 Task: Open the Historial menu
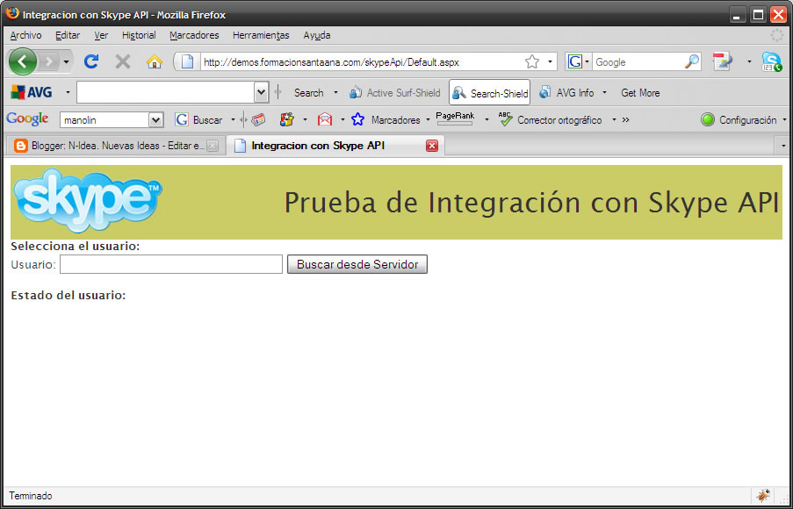pos(139,35)
